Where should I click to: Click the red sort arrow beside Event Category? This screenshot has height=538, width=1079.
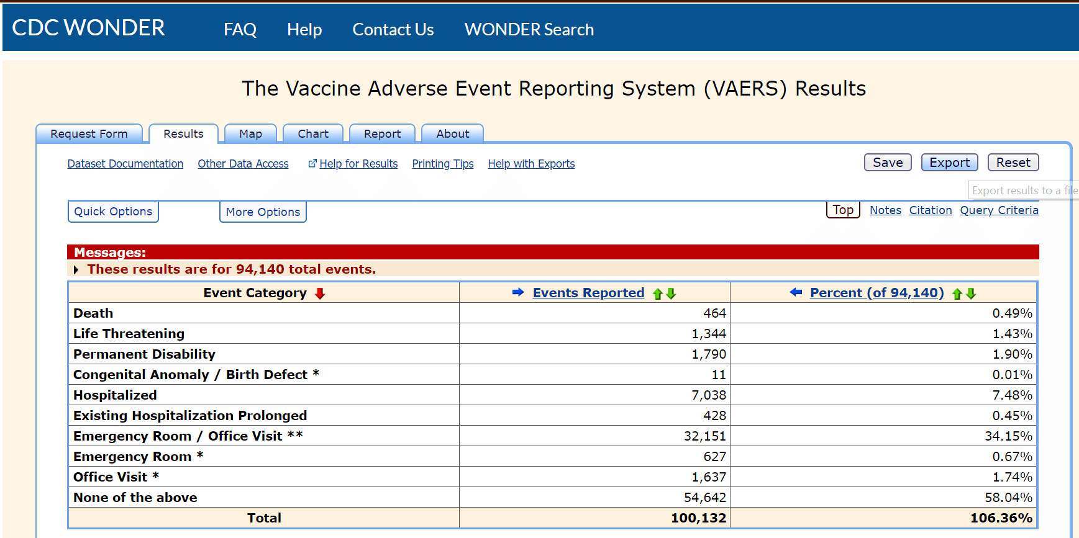(320, 294)
